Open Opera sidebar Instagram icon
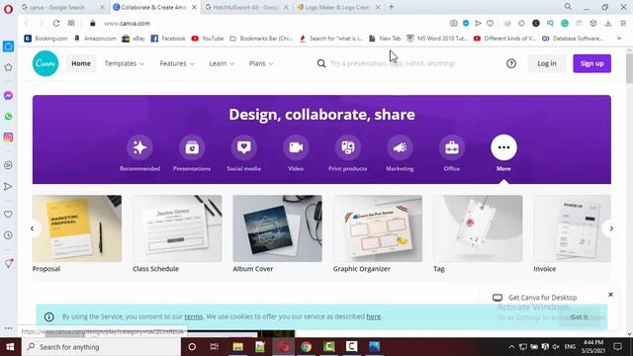Screen dimensions: 633x356 tap(8, 137)
